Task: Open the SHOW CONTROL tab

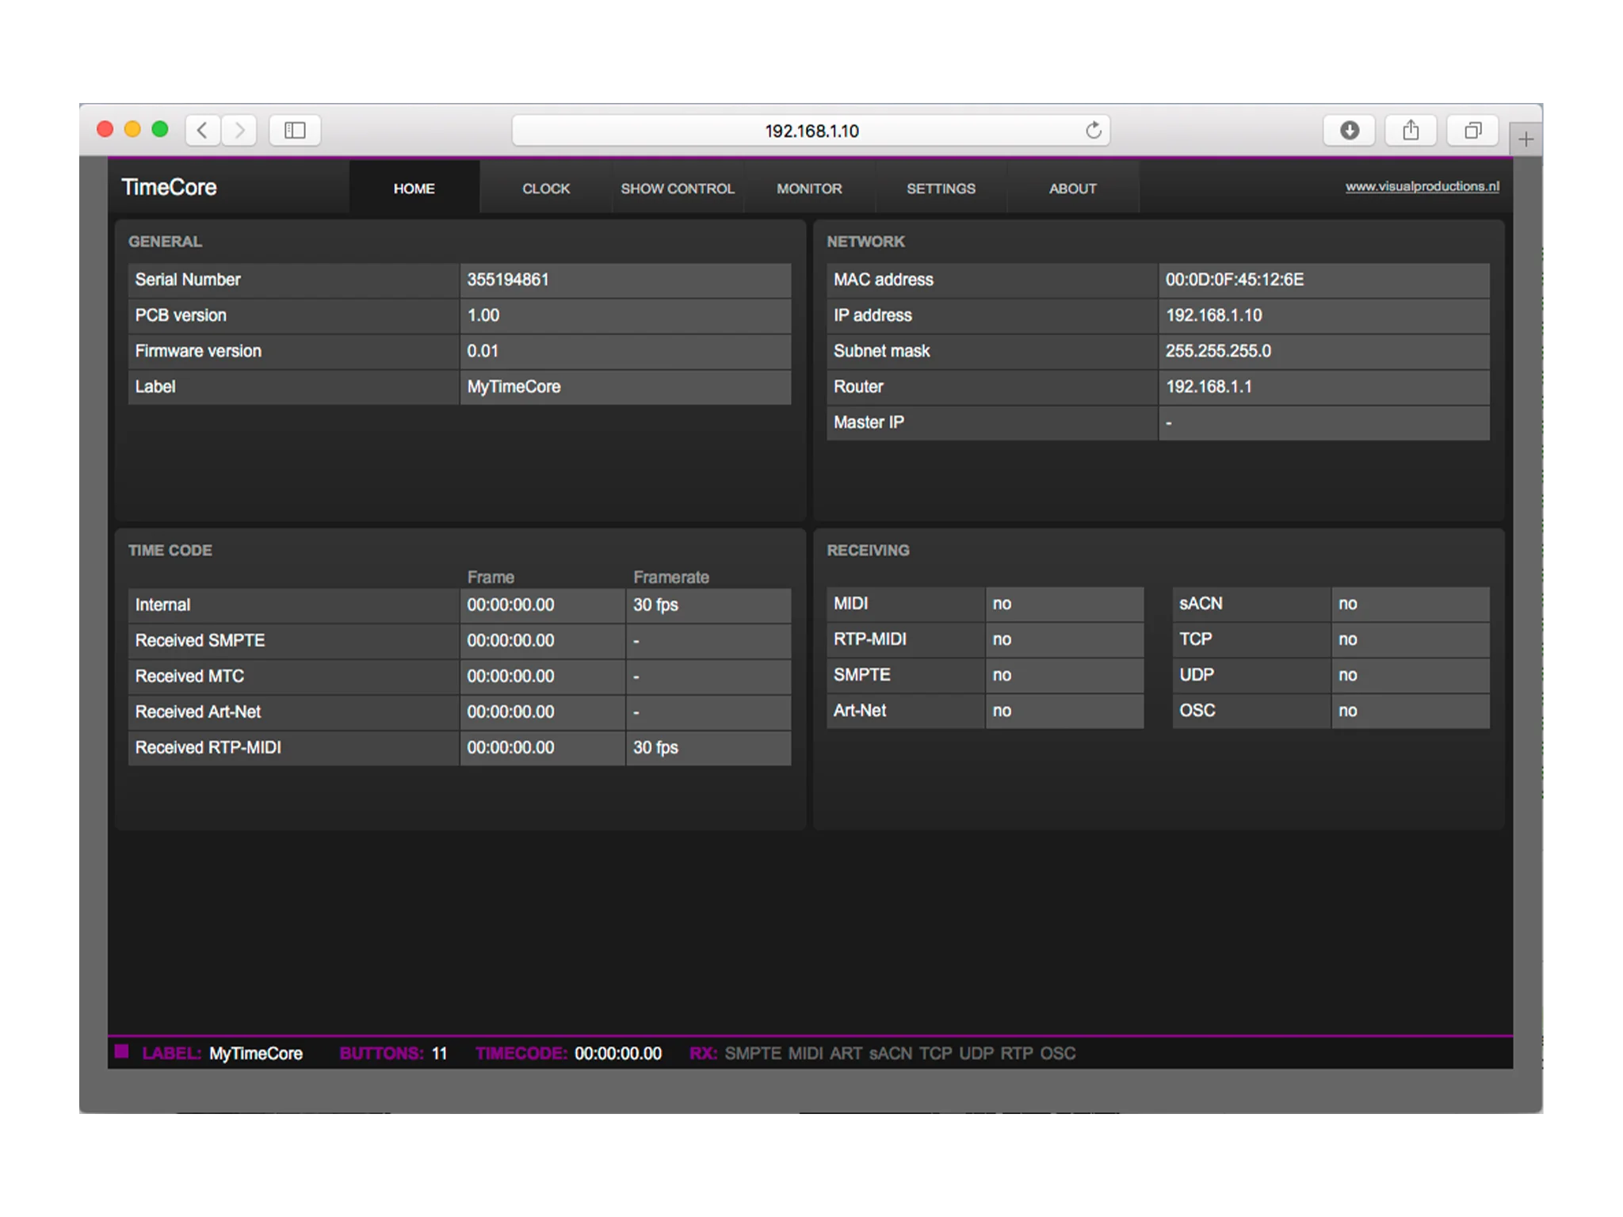Action: pyautogui.click(x=678, y=189)
